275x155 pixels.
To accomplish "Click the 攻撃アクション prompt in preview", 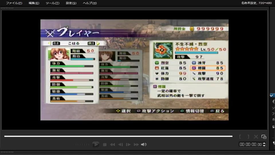I will coord(156,111).
